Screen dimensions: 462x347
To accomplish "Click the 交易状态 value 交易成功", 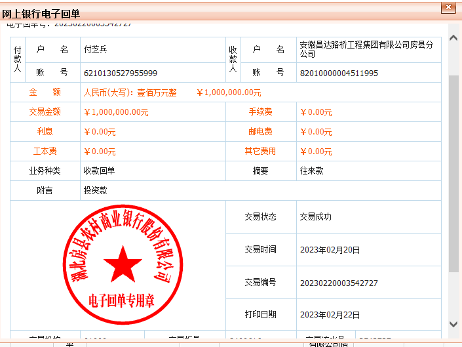I will [x=316, y=216].
